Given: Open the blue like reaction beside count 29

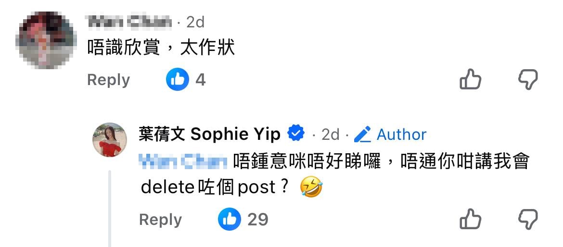Looking at the screenshot, I should (x=230, y=219).
